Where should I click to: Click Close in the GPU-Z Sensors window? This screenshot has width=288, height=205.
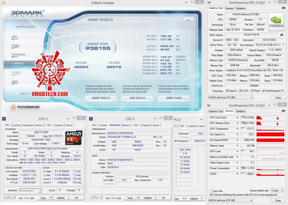[x=278, y=201]
